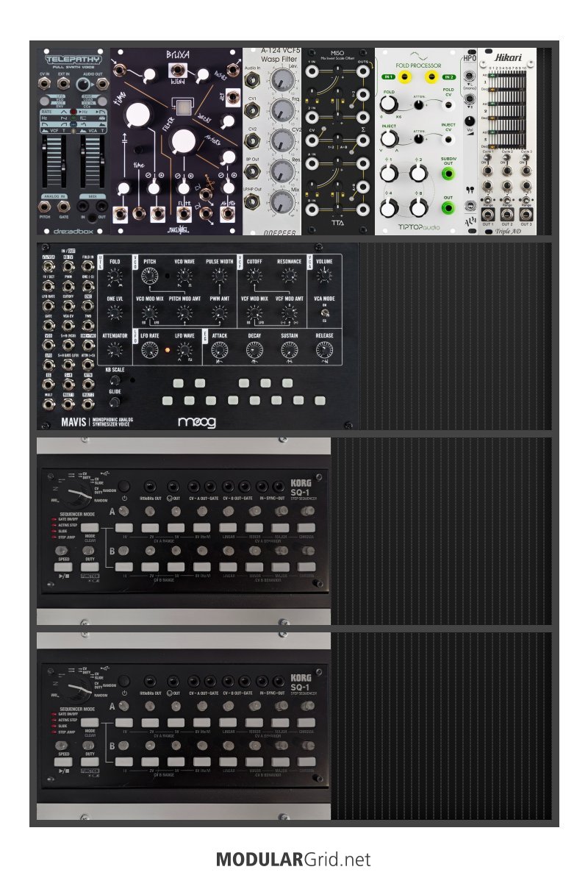Click the Fold Processor IN 1 yellow jack
Screen dimensions: 588x875
coord(404,77)
